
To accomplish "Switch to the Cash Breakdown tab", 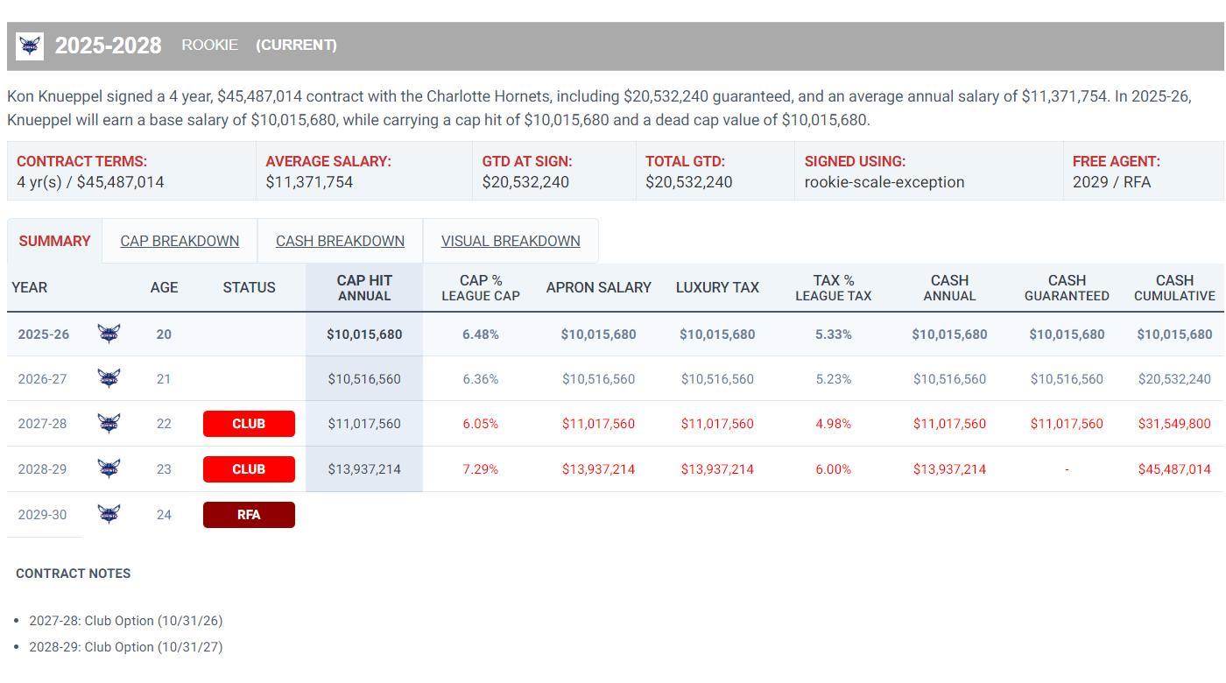I will coord(340,241).
